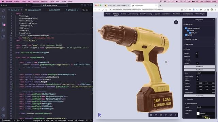
Task: Open VS Code Manage gear icon
Action: click(x=3, y=116)
